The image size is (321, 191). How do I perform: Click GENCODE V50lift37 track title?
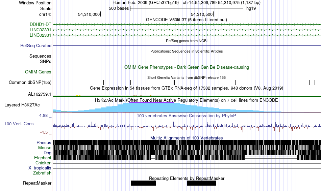tap(186, 20)
